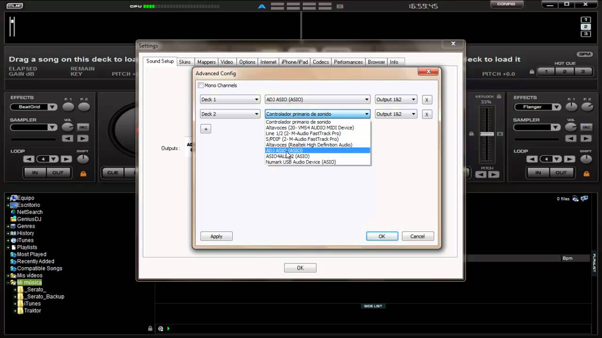Set left deck loop IN point
602x338 pixels.
(35, 173)
